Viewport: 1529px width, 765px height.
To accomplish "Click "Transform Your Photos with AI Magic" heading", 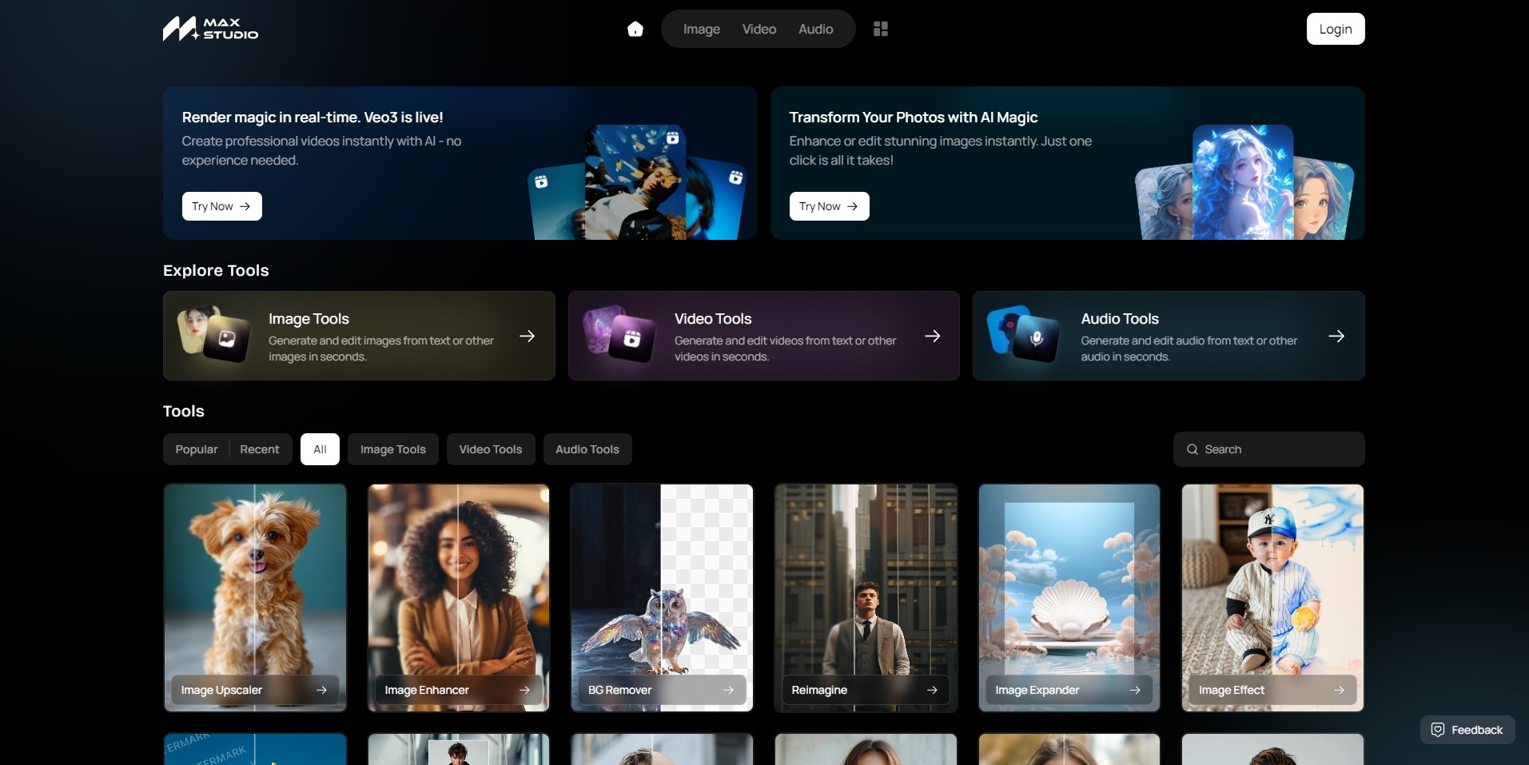I will [x=914, y=118].
